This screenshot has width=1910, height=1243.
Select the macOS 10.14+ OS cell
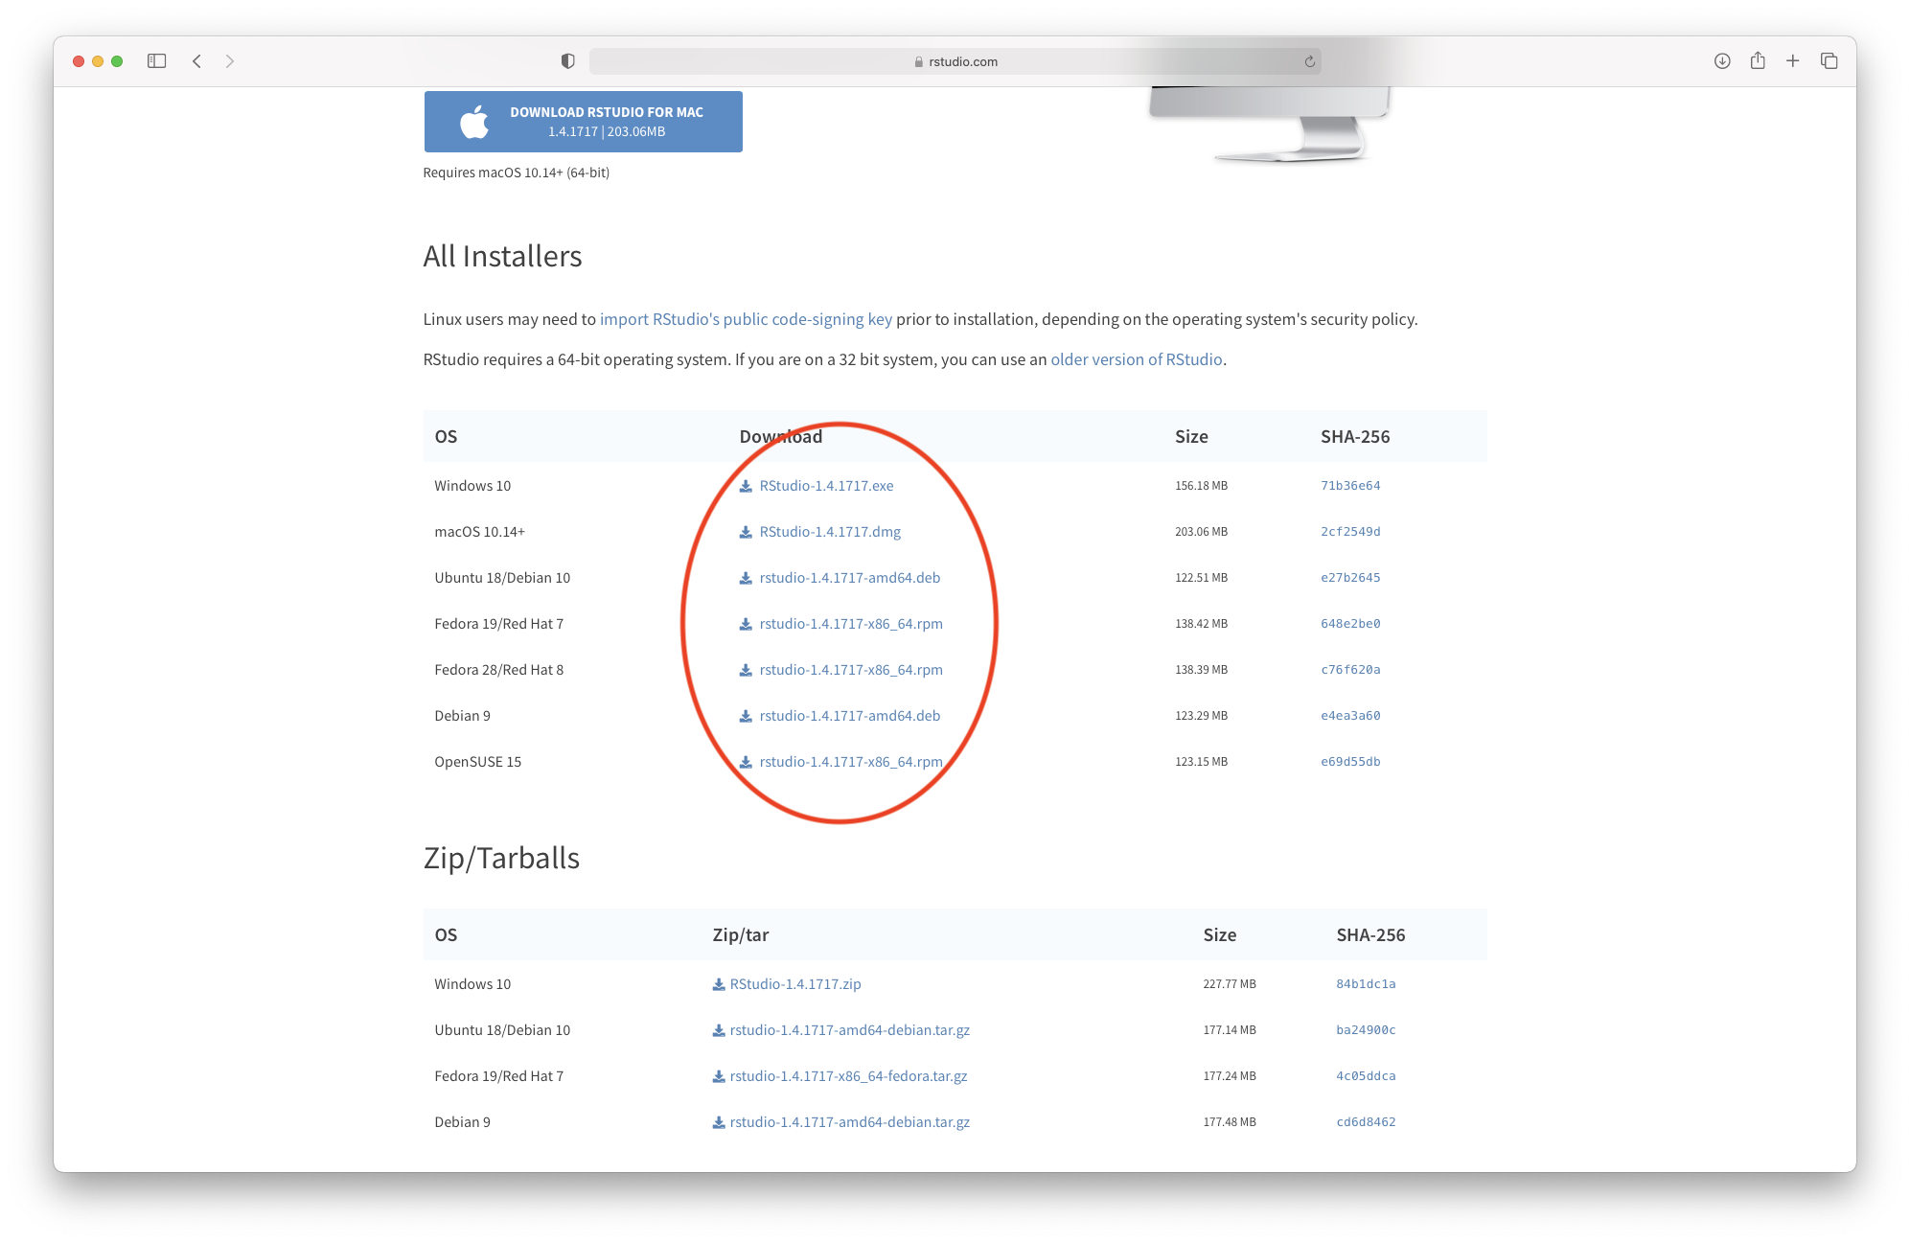tap(479, 532)
